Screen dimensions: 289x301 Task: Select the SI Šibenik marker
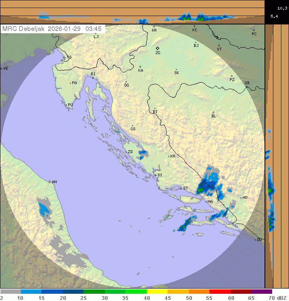(x=156, y=175)
